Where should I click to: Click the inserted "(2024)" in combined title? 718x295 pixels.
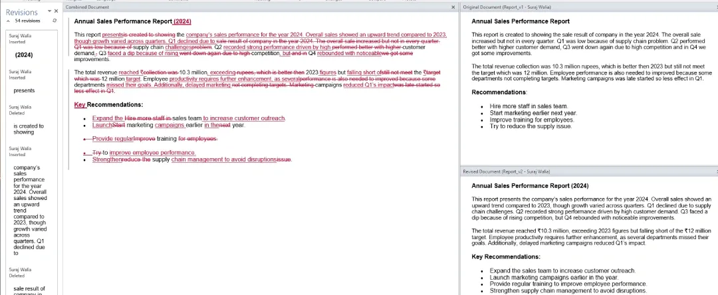coord(182,21)
